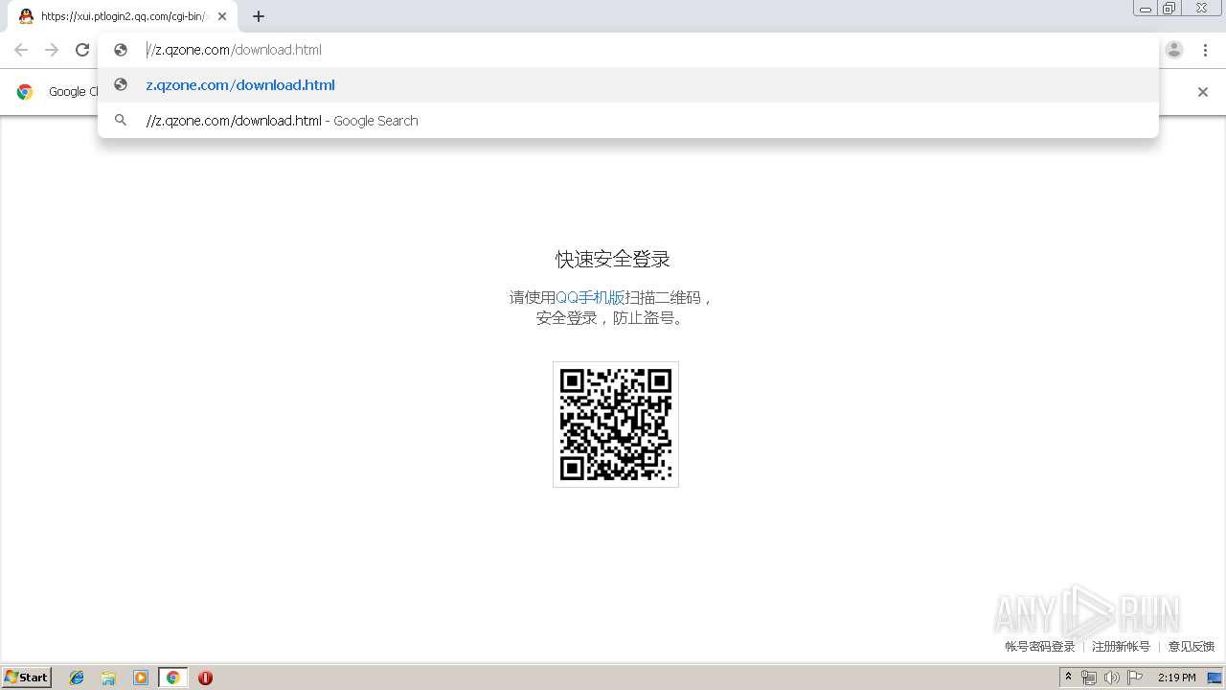Select the xui.ptlogin2.qq.com browser tab
The image size is (1226, 690).
tap(123, 16)
